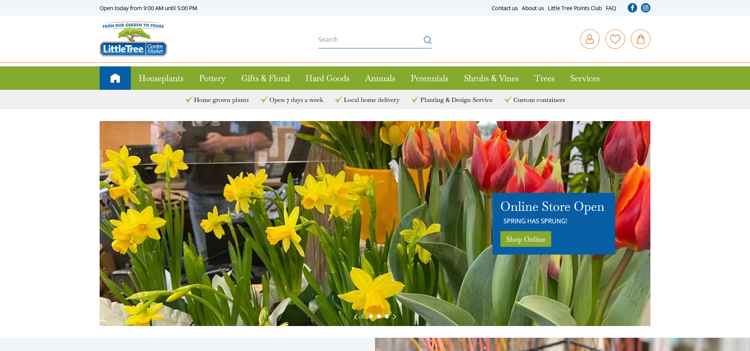Select the last carousel slide dot
Viewport: 750px width, 351px height.
tap(387, 316)
